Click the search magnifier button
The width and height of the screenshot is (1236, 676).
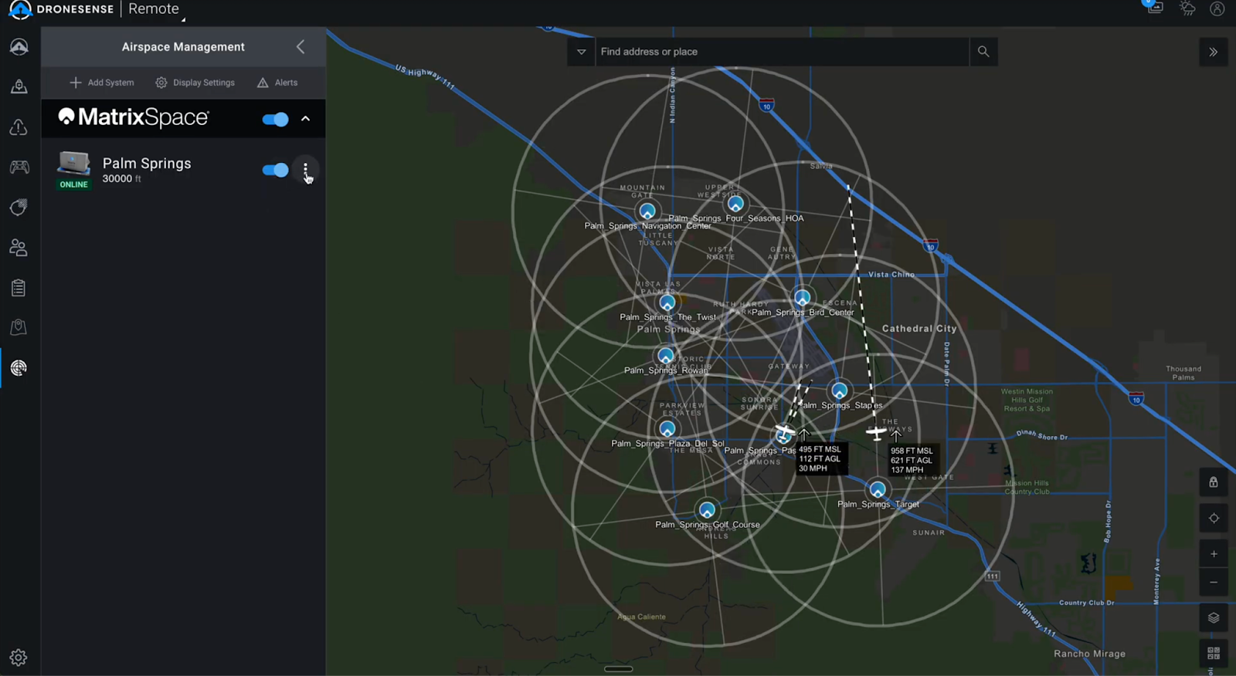coord(983,52)
